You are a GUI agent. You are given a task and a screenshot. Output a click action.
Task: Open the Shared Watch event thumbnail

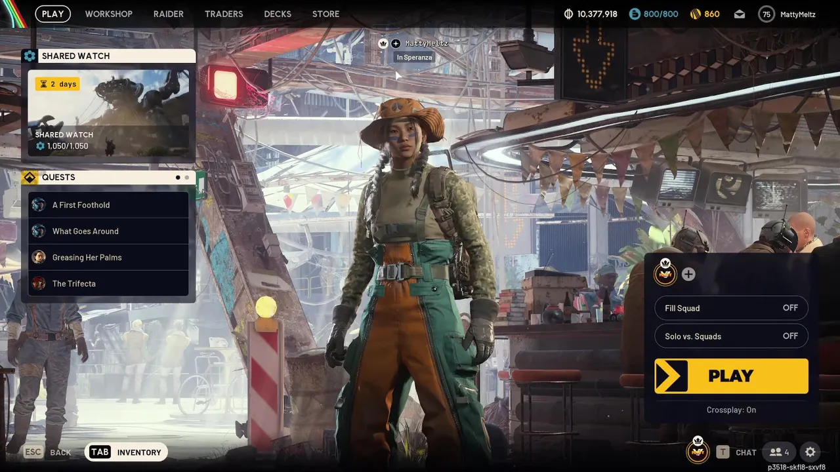(x=108, y=113)
